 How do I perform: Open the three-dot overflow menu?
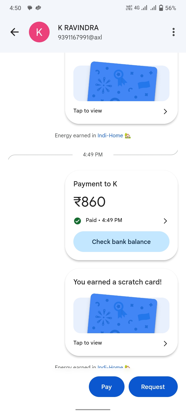point(174,32)
